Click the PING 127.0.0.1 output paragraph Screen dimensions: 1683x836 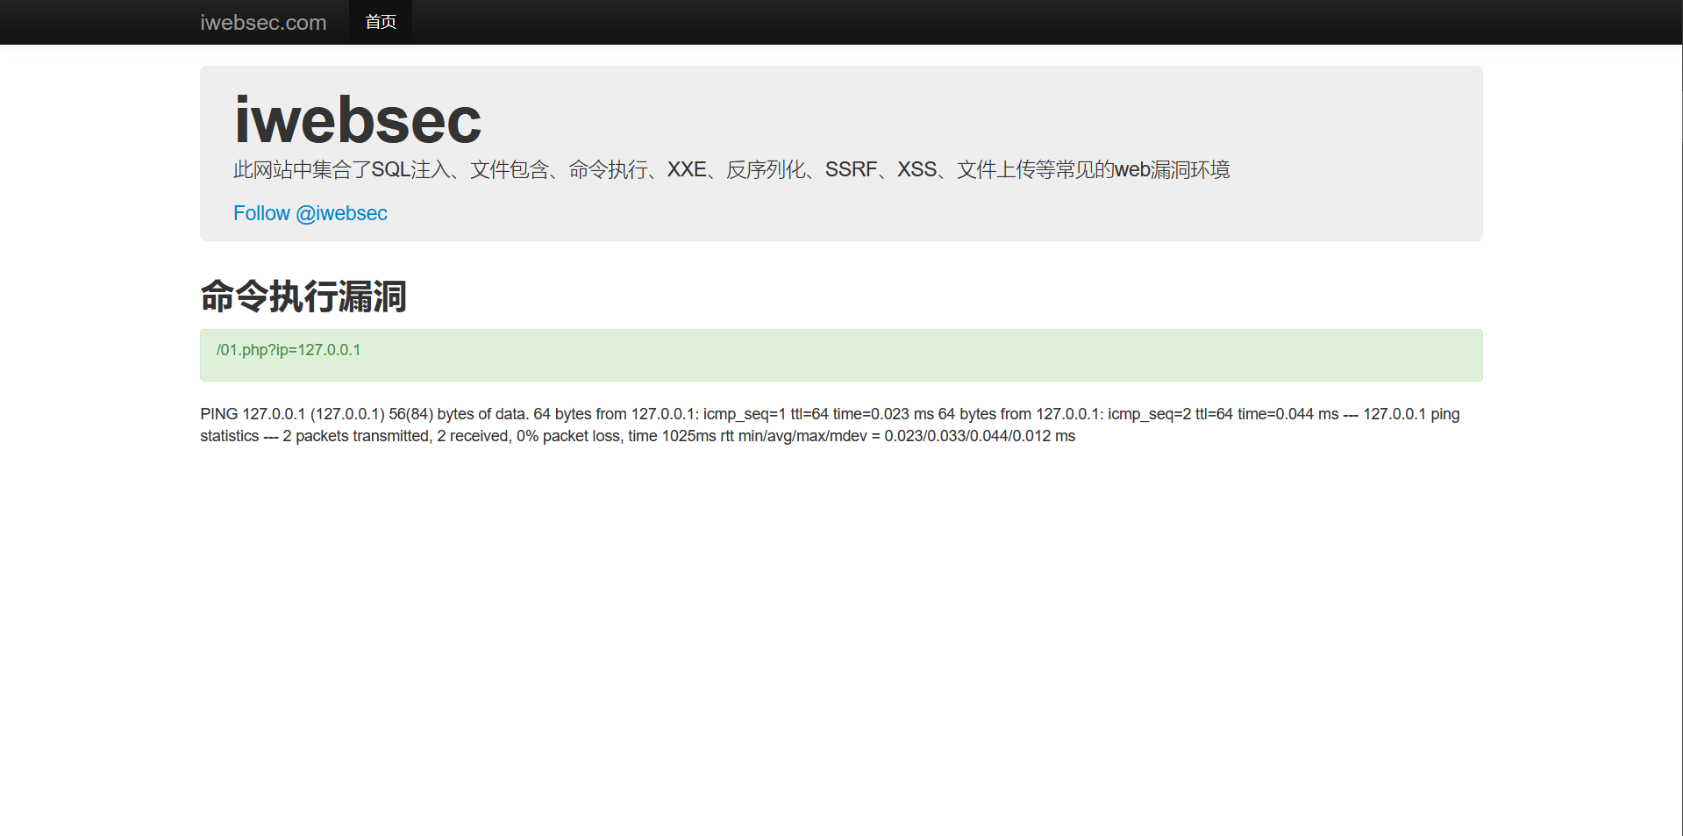click(830, 425)
